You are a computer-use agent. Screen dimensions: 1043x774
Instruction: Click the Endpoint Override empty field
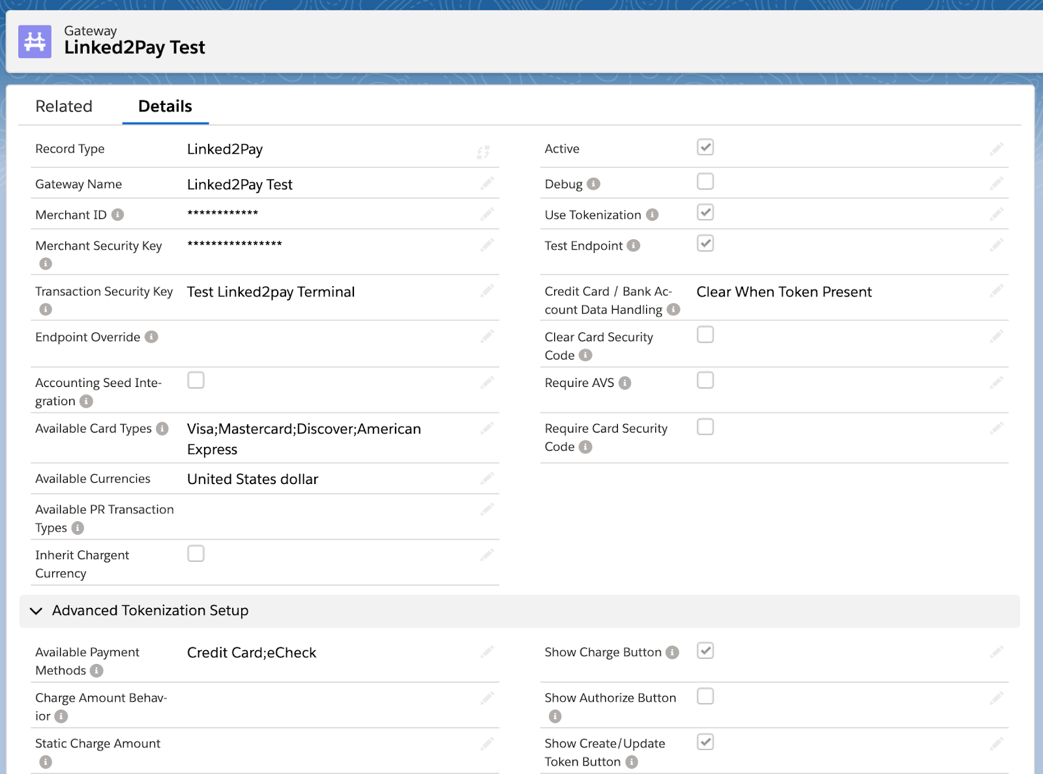pos(326,337)
